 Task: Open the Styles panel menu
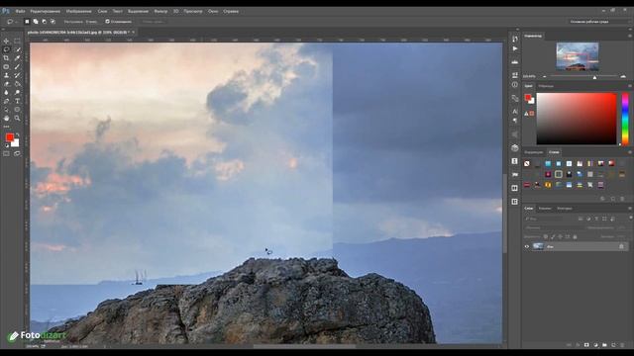pos(630,152)
